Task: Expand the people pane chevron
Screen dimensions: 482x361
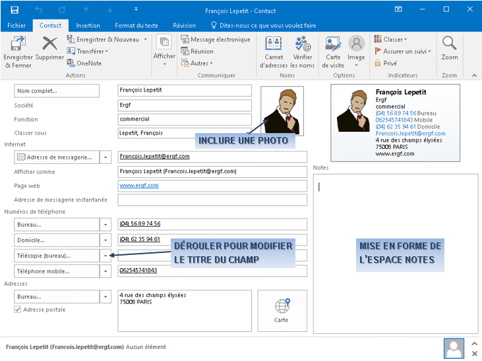Action: 474,343
